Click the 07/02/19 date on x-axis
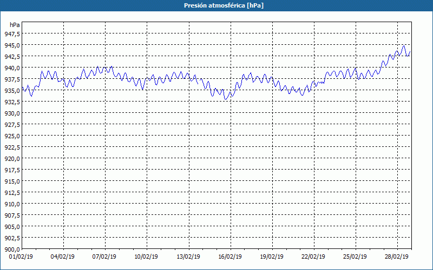433x270 pixels. [104, 257]
